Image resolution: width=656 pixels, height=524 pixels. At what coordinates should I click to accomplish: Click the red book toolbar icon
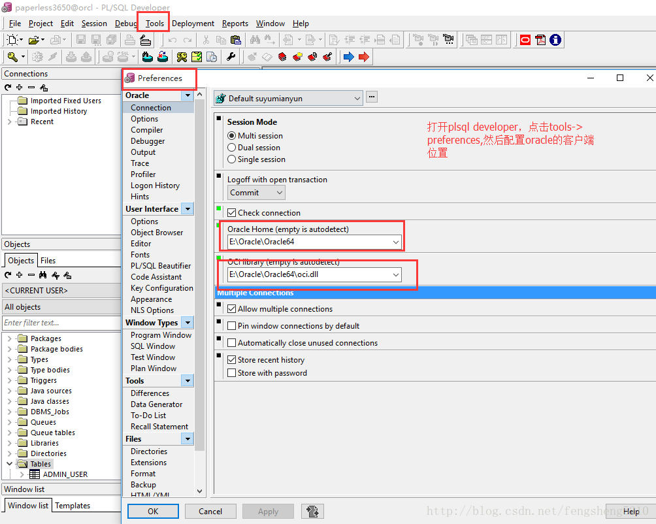point(282,56)
